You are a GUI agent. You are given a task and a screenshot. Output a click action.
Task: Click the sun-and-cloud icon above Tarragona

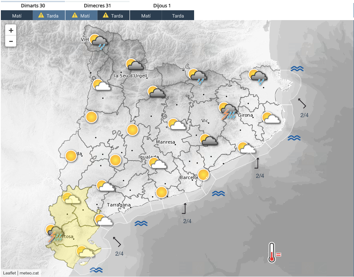(105, 186)
